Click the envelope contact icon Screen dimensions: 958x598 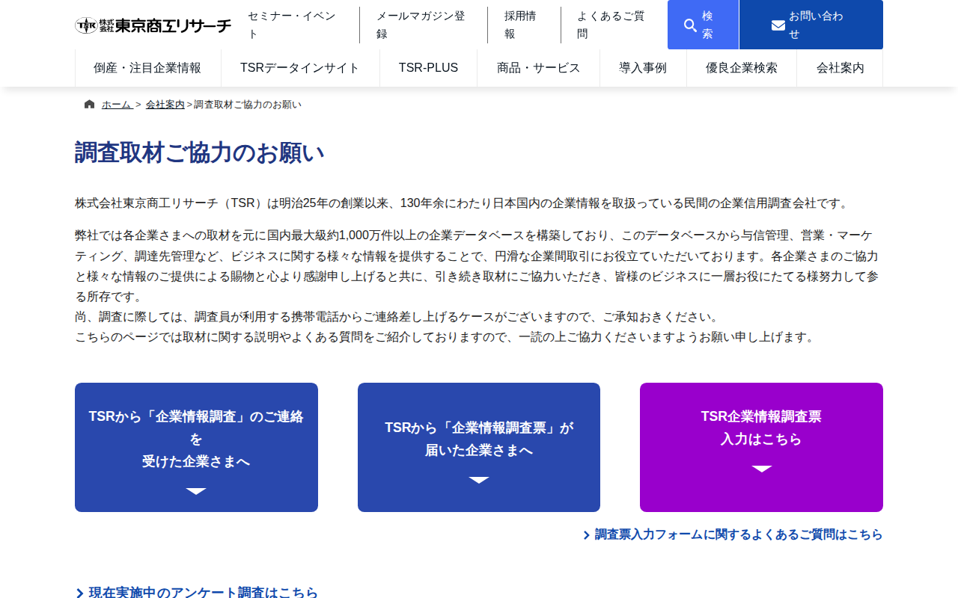tap(778, 25)
